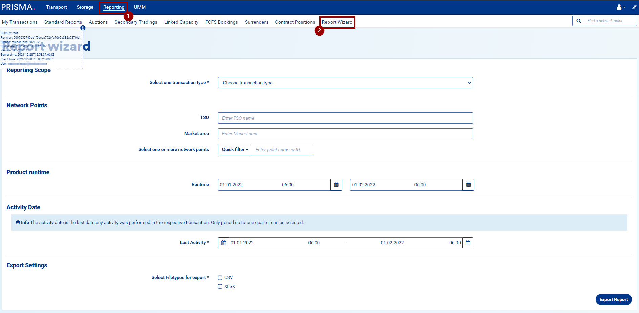Click the PRISMA logo
Screen dimensions: 639x313
click(x=18, y=7)
